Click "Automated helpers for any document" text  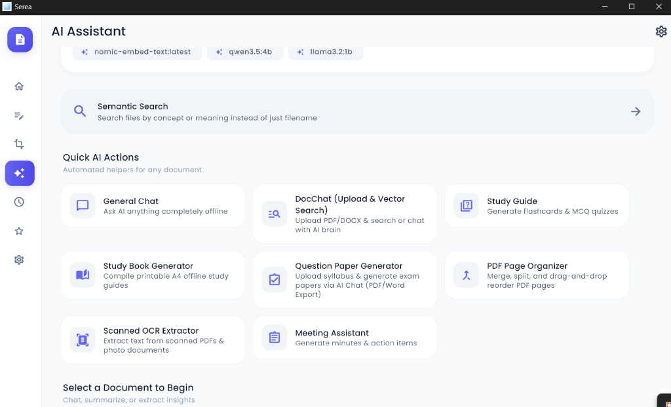click(132, 170)
